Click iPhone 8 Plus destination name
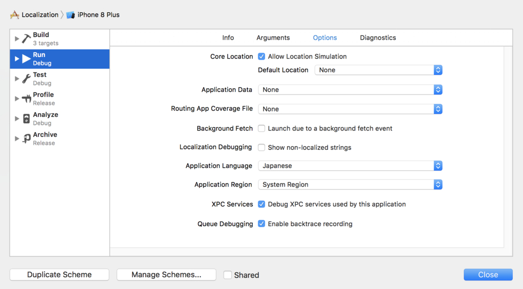Image resolution: width=523 pixels, height=289 pixels. pyautogui.click(x=99, y=15)
